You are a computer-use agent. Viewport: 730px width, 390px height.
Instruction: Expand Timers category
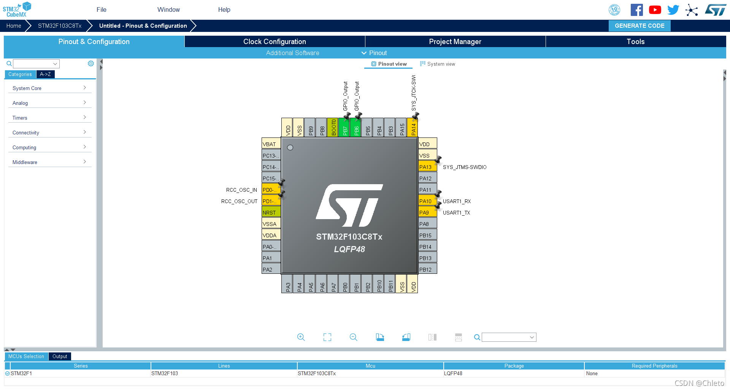(50, 118)
